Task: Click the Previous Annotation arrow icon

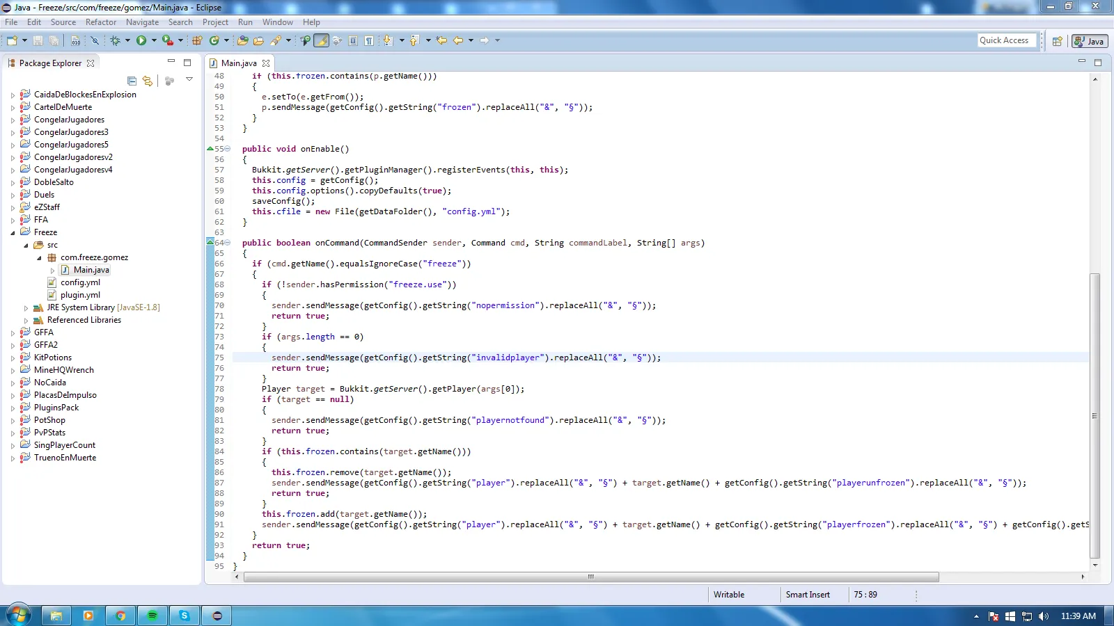Action: (414, 40)
